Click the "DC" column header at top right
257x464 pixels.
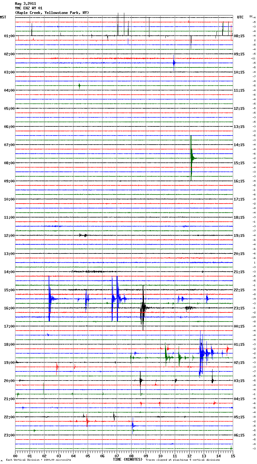coord(251,16)
